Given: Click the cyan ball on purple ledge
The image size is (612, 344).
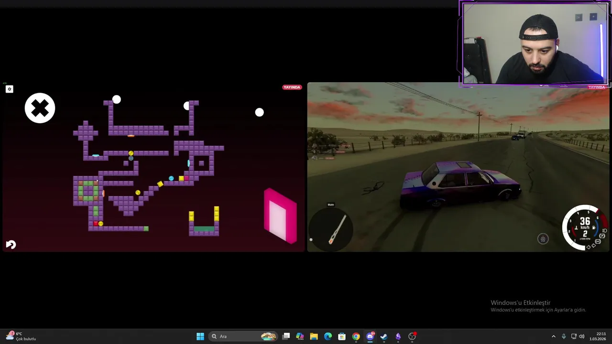Looking at the screenshot, I should [x=171, y=179].
